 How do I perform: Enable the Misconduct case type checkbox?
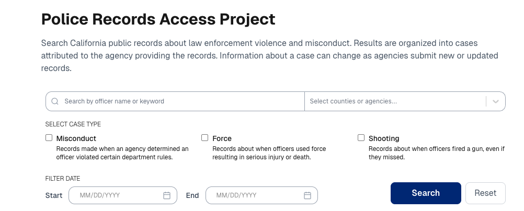[49, 138]
